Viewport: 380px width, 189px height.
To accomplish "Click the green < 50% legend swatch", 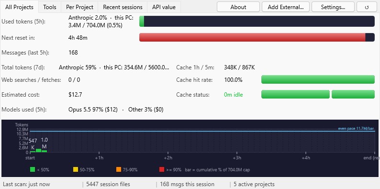I will click(33, 169).
